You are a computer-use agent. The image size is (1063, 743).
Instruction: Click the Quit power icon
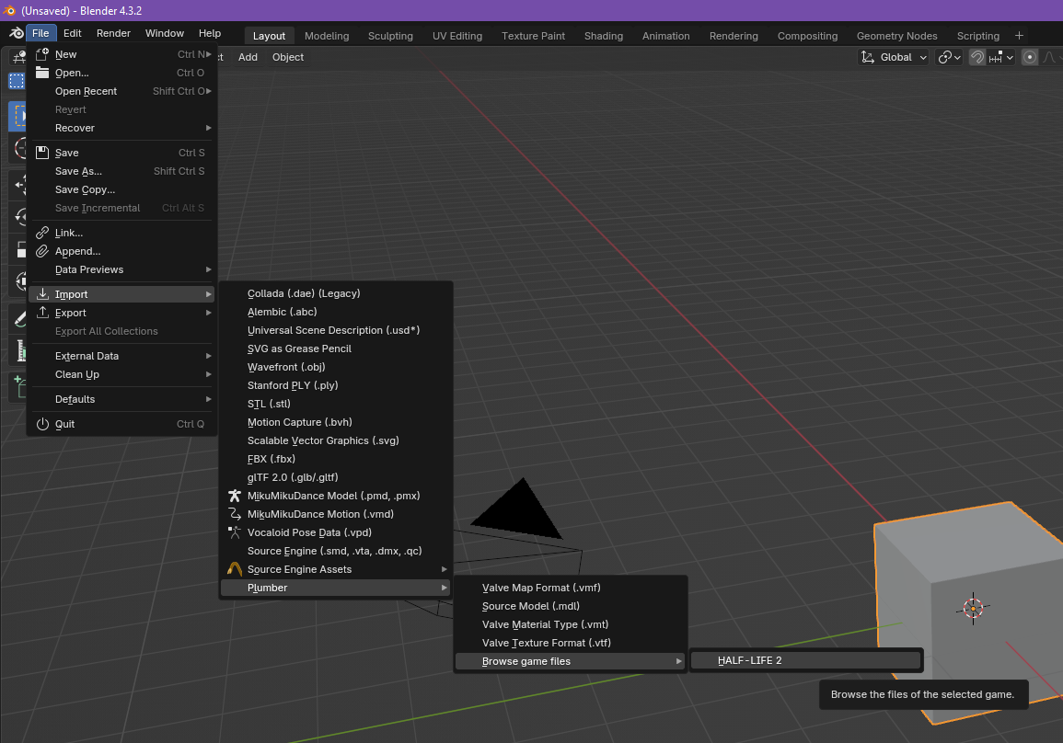pos(41,424)
